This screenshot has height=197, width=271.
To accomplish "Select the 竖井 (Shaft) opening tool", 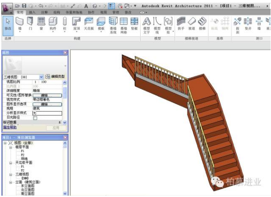I will pos(248,24).
